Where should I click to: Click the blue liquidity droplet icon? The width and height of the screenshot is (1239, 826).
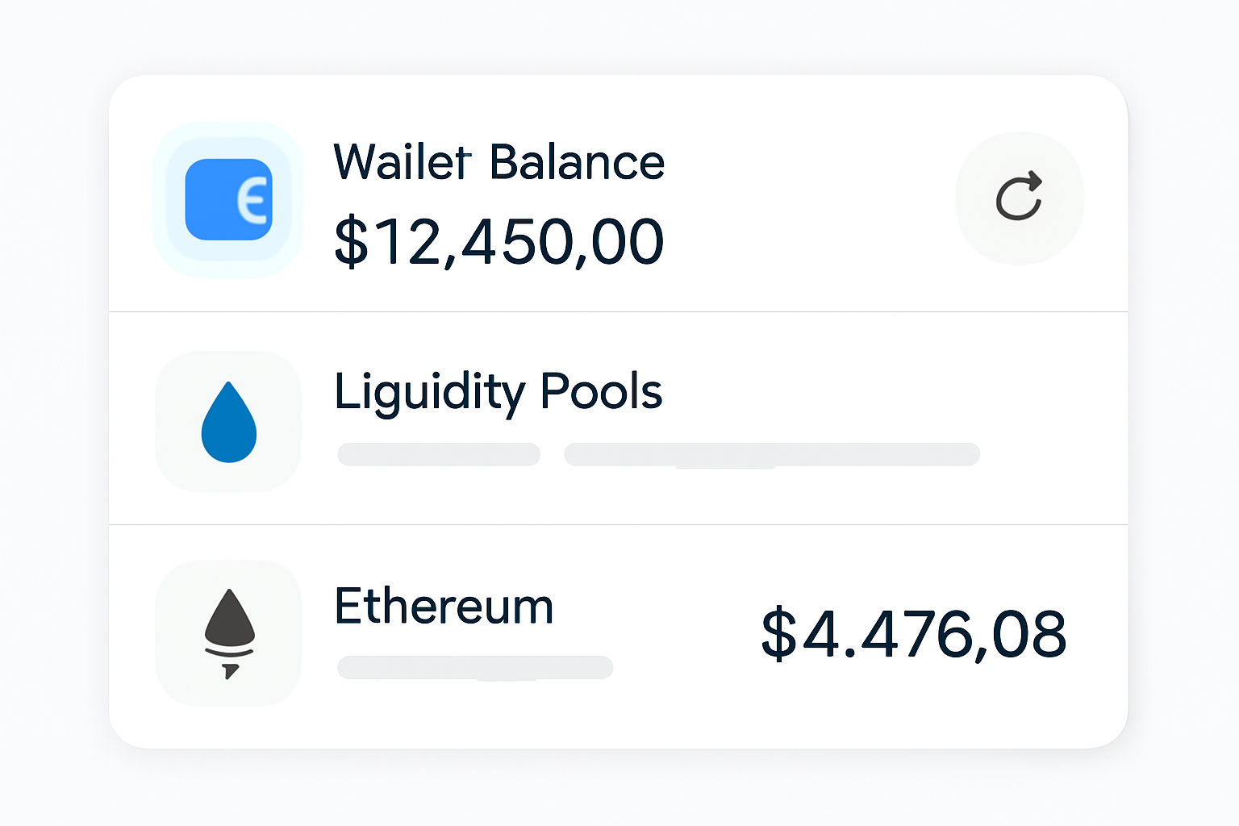[x=228, y=422]
